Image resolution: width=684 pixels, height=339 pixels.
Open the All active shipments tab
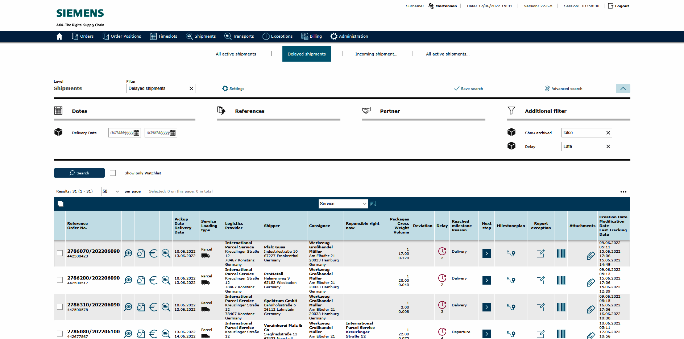click(236, 54)
